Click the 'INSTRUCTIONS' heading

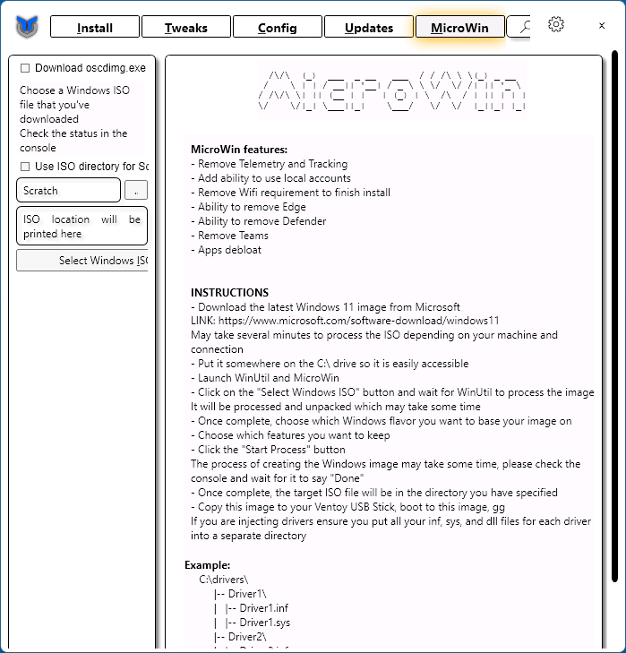pos(229,293)
